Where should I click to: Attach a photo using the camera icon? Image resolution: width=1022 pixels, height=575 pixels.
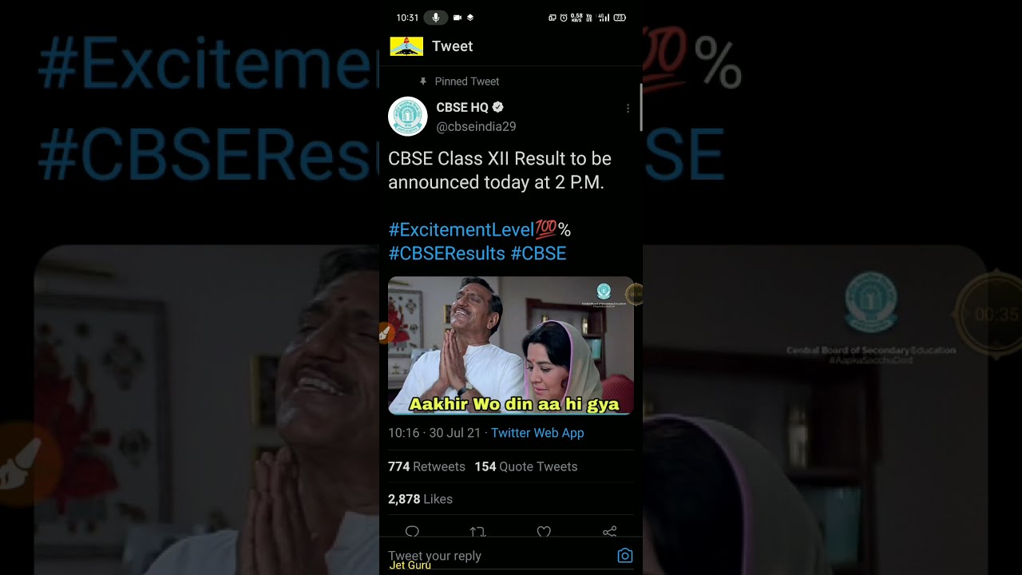pos(625,556)
